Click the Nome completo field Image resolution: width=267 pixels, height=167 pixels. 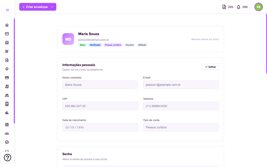[x=100, y=85]
